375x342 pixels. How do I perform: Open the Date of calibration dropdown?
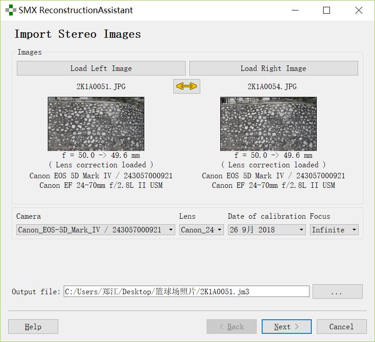266,230
